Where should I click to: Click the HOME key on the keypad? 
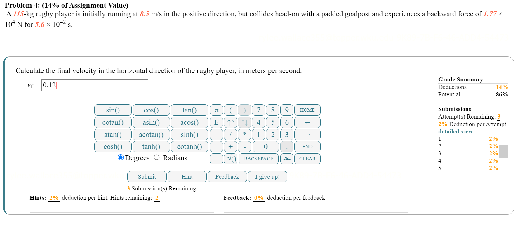[307, 110]
